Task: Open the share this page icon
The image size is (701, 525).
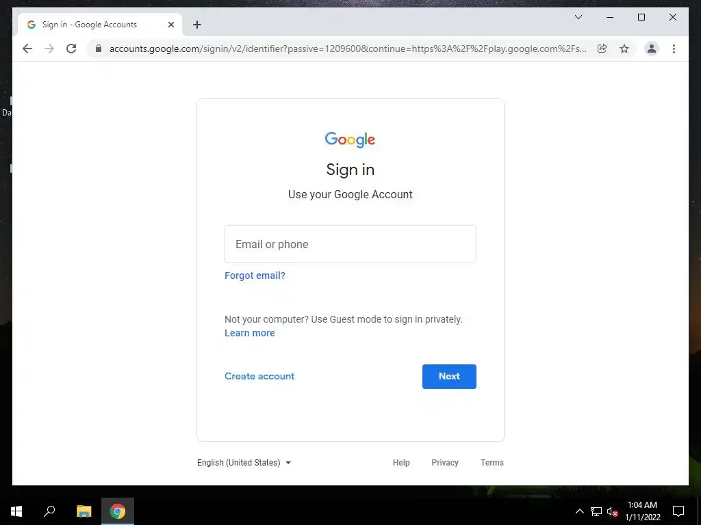Action: tap(602, 49)
